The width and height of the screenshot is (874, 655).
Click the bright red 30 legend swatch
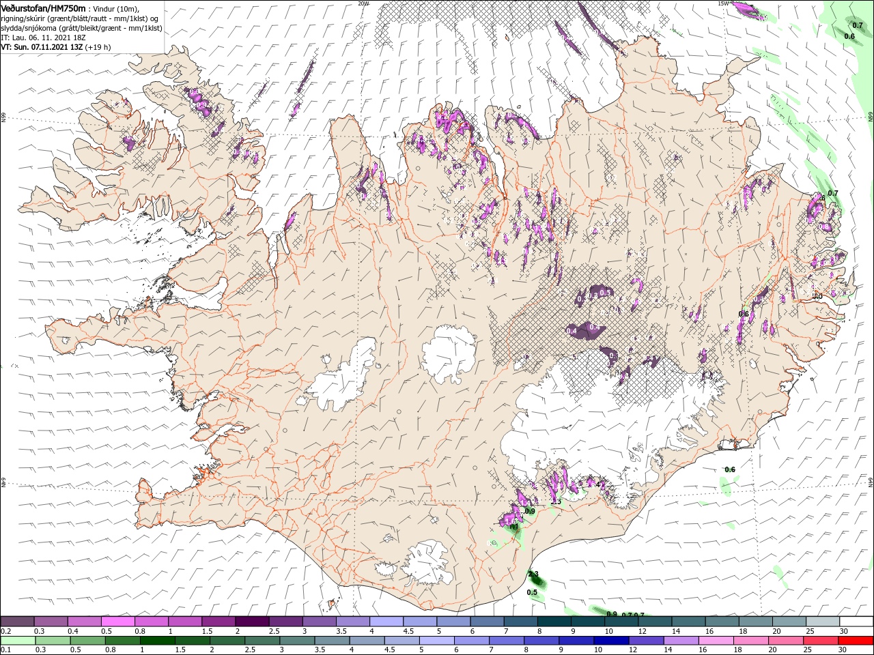click(x=856, y=641)
